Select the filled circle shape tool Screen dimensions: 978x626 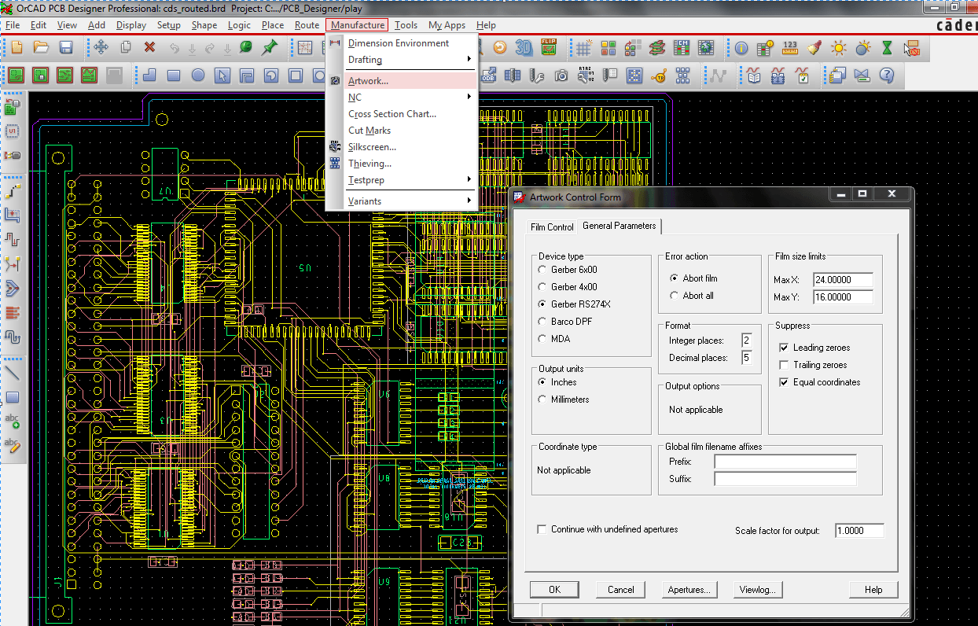[x=198, y=75]
